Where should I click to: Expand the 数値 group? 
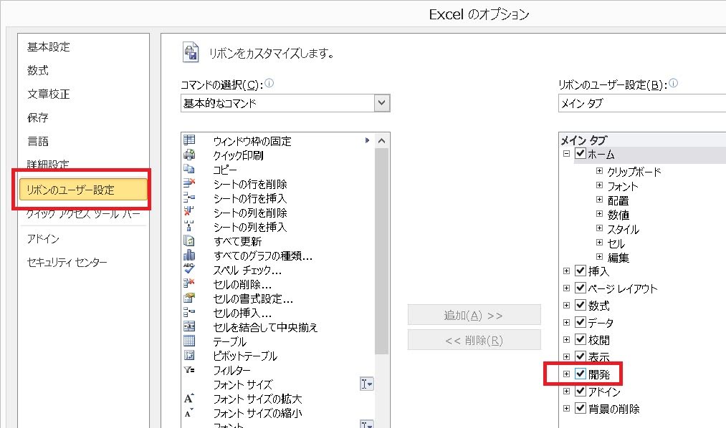599,214
